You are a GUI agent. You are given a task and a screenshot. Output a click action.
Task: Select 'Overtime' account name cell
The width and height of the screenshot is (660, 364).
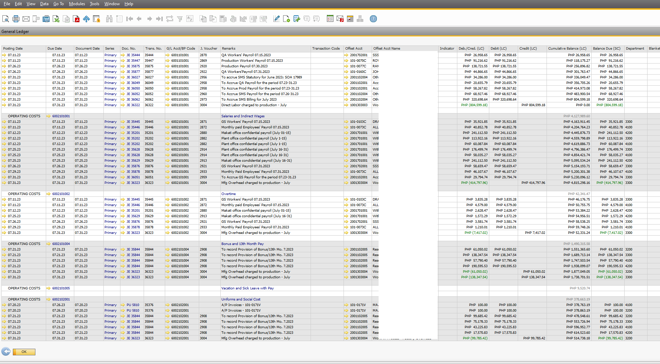pyautogui.click(x=229, y=194)
